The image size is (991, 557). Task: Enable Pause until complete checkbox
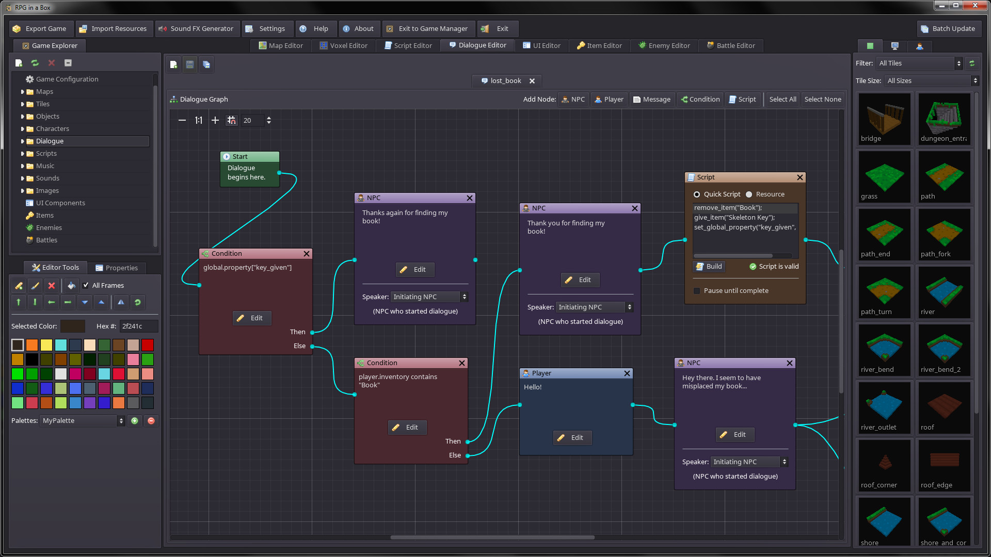click(697, 291)
